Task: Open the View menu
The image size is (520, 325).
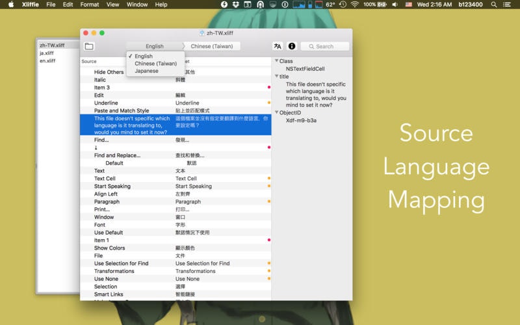Action: pyautogui.click(x=112, y=5)
